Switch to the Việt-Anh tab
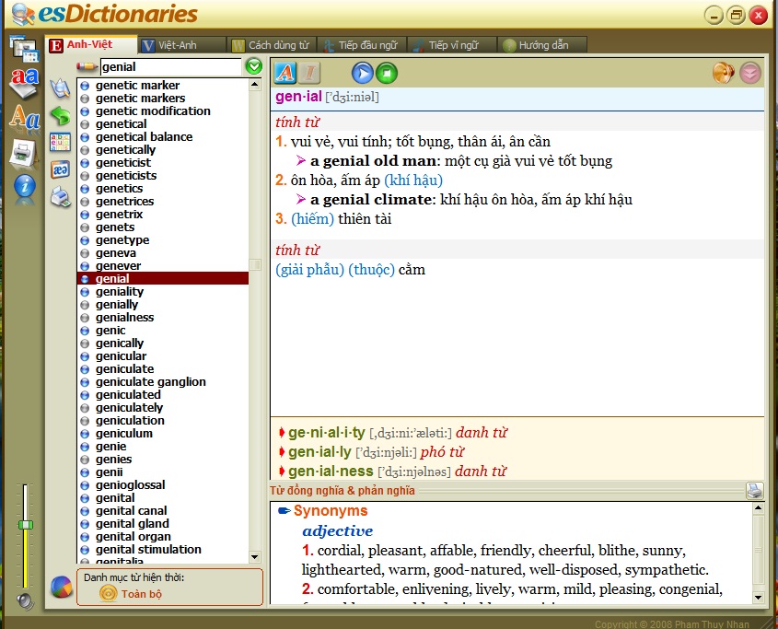The width and height of the screenshot is (778, 629). coord(180,45)
